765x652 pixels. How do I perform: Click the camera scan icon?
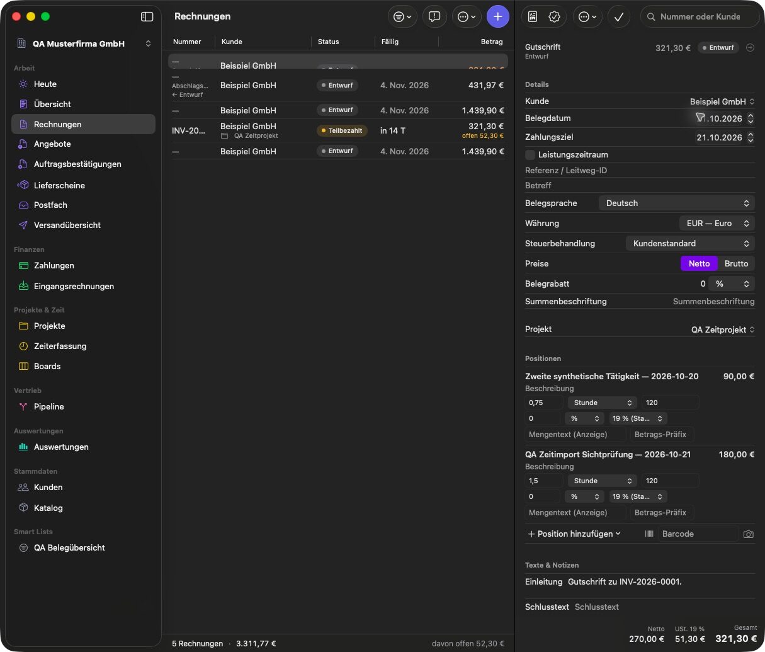pos(748,534)
